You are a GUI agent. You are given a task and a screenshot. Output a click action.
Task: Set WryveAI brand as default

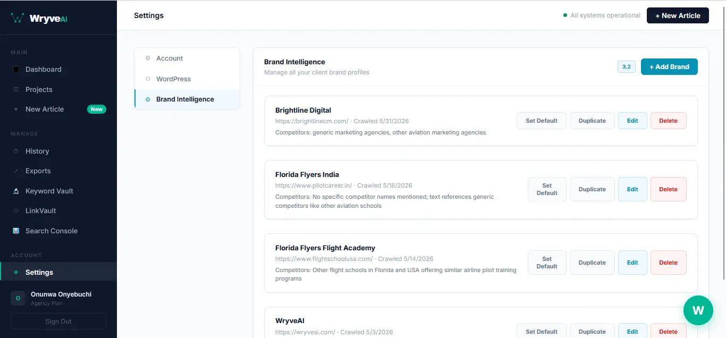pyautogui.click(x=542, y=331)
